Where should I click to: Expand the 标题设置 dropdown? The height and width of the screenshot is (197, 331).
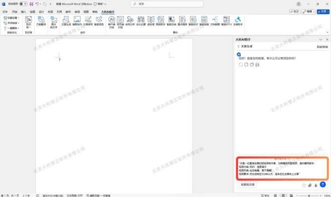(x=12, y=18)
